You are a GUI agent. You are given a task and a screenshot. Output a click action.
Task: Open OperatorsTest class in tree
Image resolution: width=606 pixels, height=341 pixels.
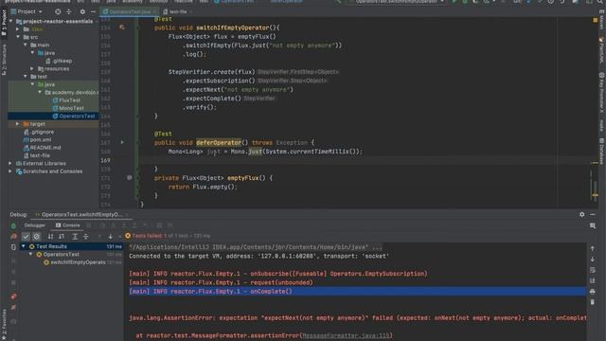click(x=74, y=116)
